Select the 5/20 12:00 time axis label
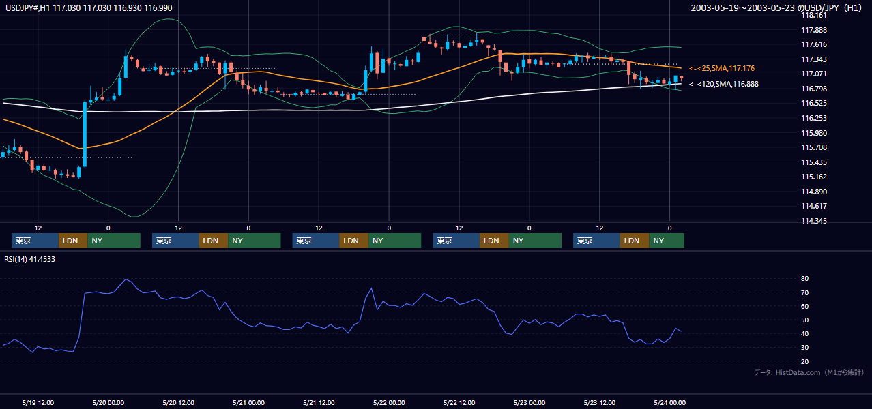 178,402
